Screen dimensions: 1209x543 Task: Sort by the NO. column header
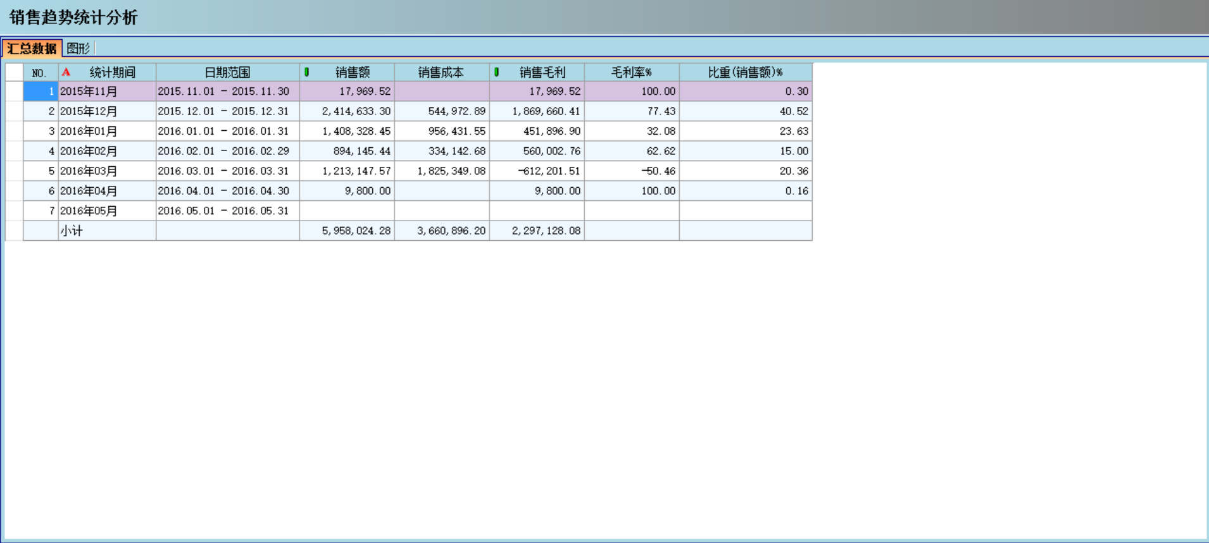click(41, 72)
